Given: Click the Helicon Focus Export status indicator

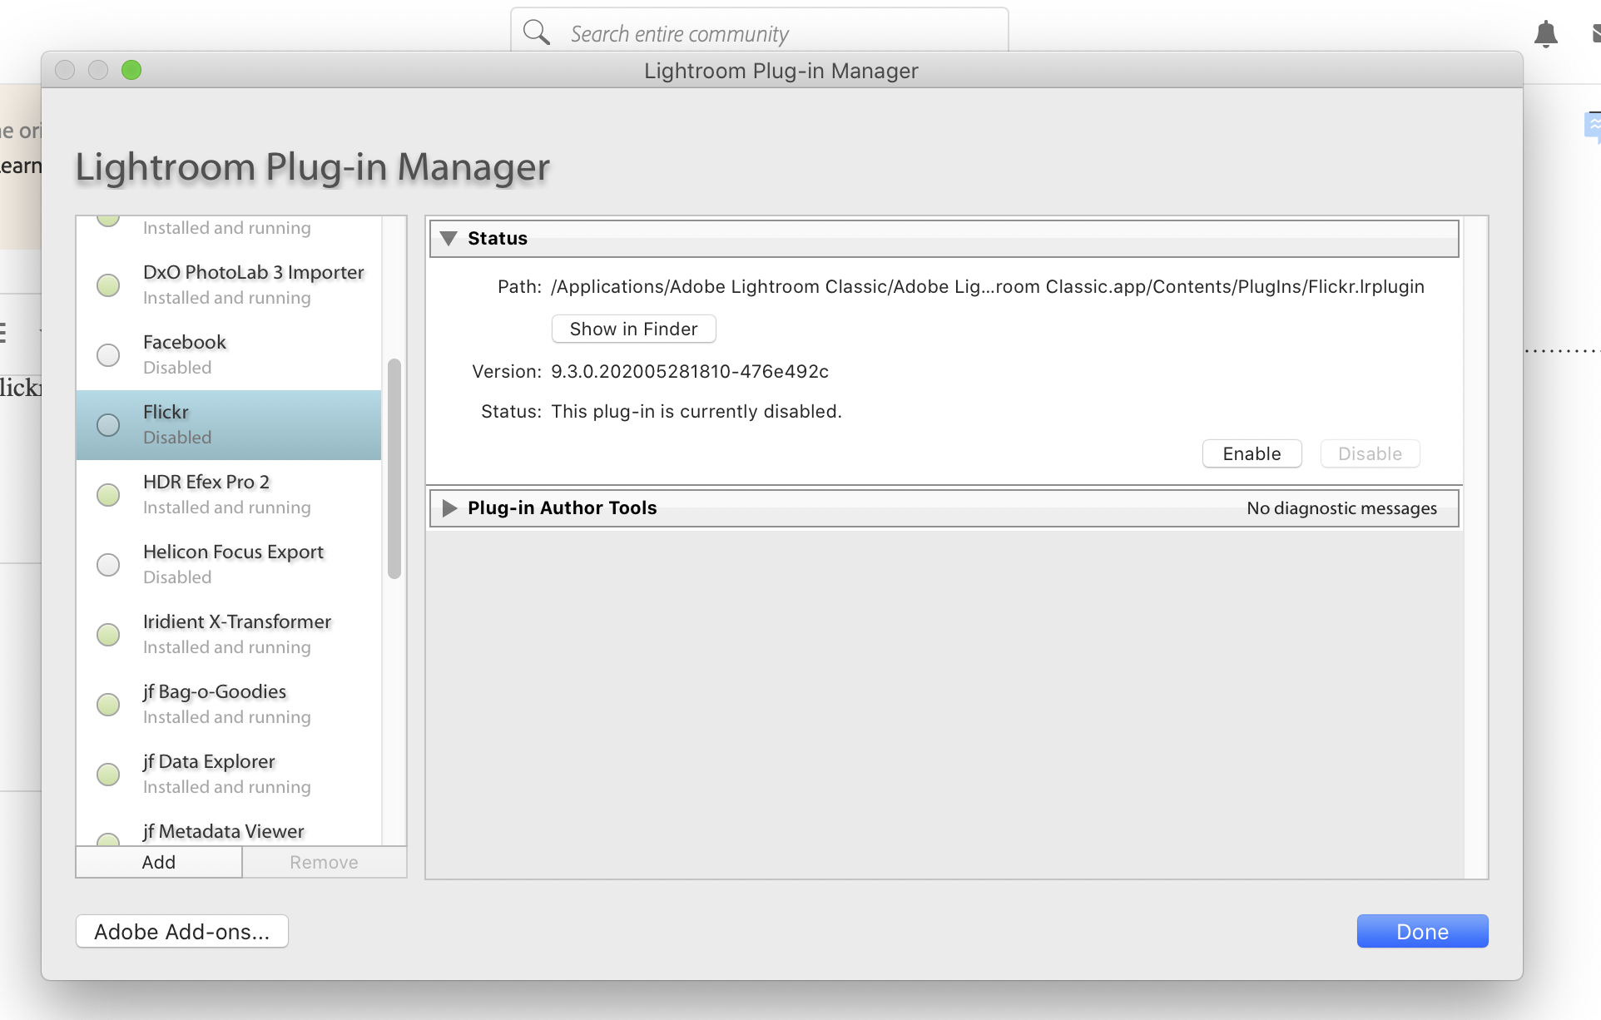Looking at the screenshot, I should [107, 564].
